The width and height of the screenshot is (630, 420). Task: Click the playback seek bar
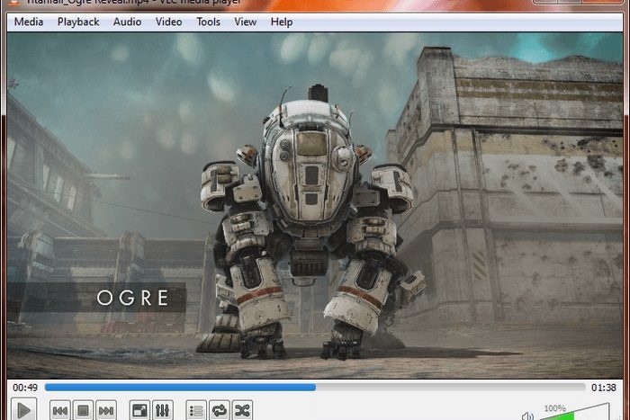315,387
